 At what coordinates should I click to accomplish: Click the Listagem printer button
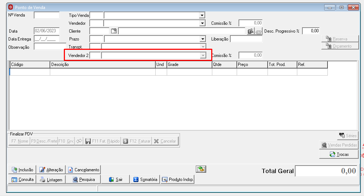tap(51, 180)
